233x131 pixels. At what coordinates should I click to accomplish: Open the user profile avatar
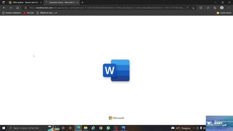(222, 8)
